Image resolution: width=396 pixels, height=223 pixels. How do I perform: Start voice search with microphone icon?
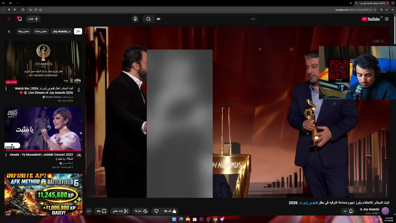[x=135, y=19]
